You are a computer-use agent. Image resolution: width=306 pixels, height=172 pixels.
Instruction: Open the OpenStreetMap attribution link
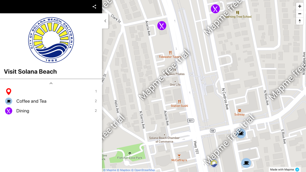(x=145, y=170)
